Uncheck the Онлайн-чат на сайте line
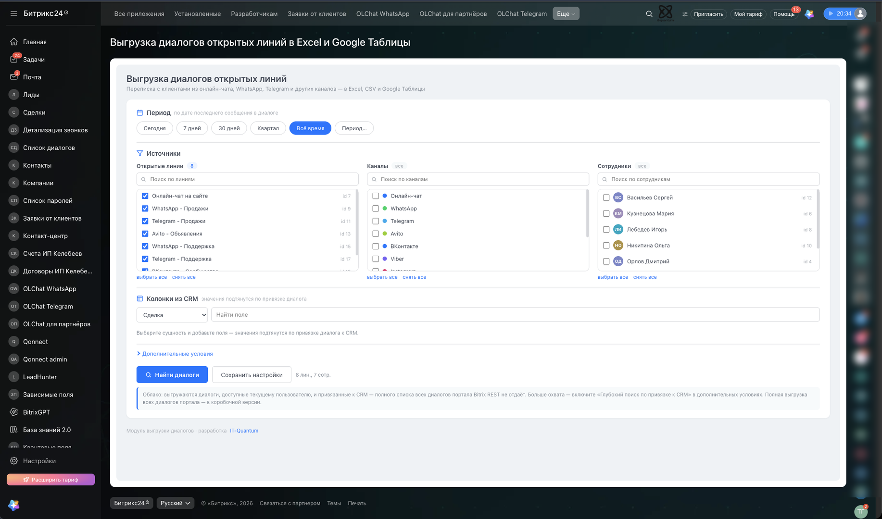This screenshot has height=519, width=882. [x=145, y=196]
